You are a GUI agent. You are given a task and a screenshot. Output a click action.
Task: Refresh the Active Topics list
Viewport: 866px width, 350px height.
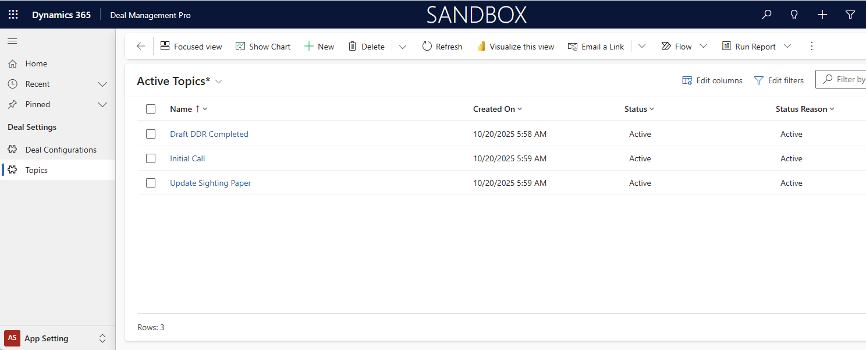pyautogui.click(x=442, y=47)
